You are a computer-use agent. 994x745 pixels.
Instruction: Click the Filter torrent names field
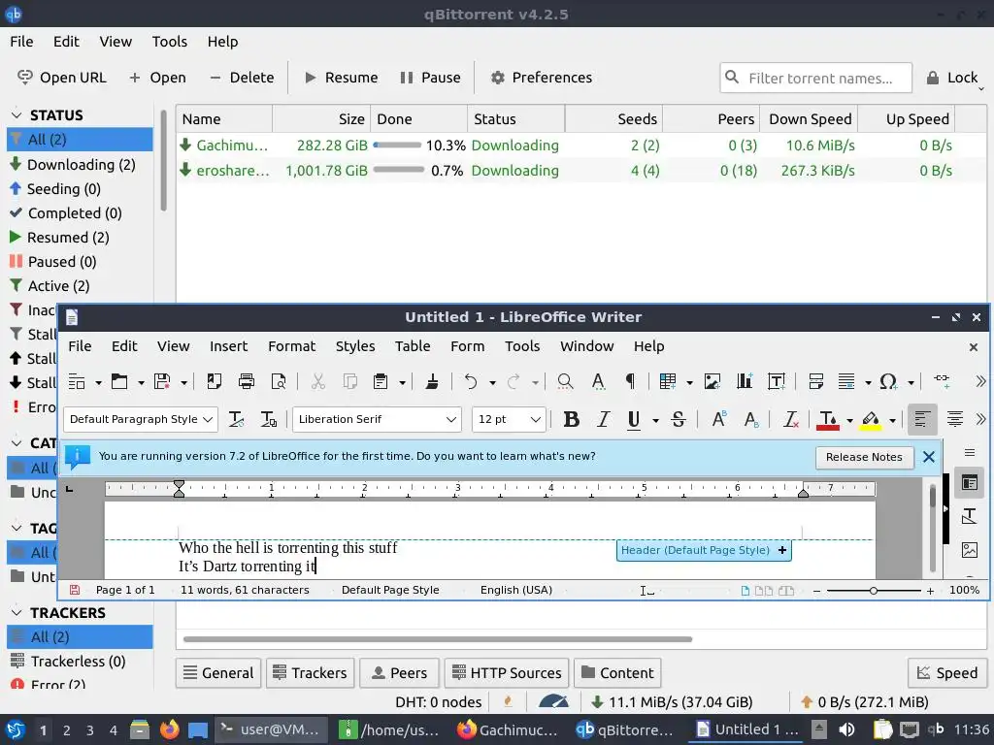(x=815, y=78)
